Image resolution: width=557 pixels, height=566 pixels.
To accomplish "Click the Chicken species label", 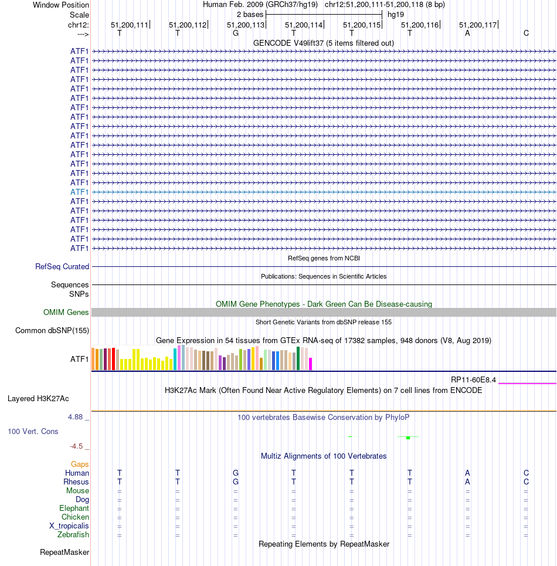I will click(x=75, y=517).
